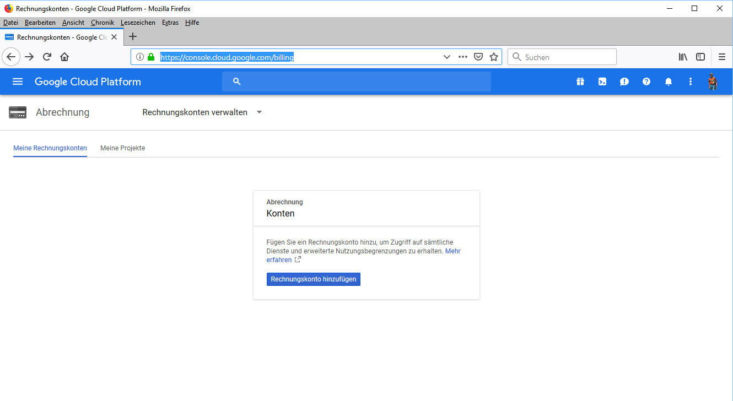Click the gift icon in header
Screen dimensions: 733x401
click(x=580, y=82)
